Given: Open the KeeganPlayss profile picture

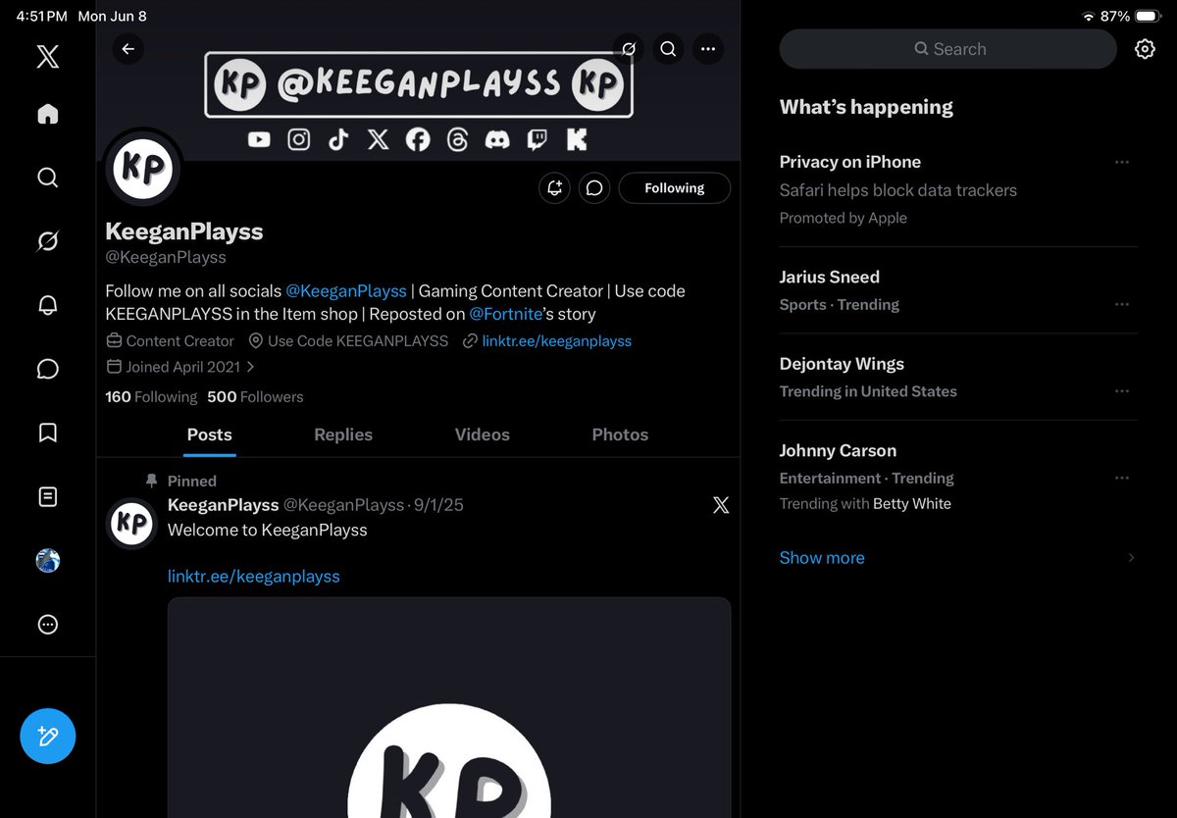Looking at the screenshot, I should pos(143,168).
